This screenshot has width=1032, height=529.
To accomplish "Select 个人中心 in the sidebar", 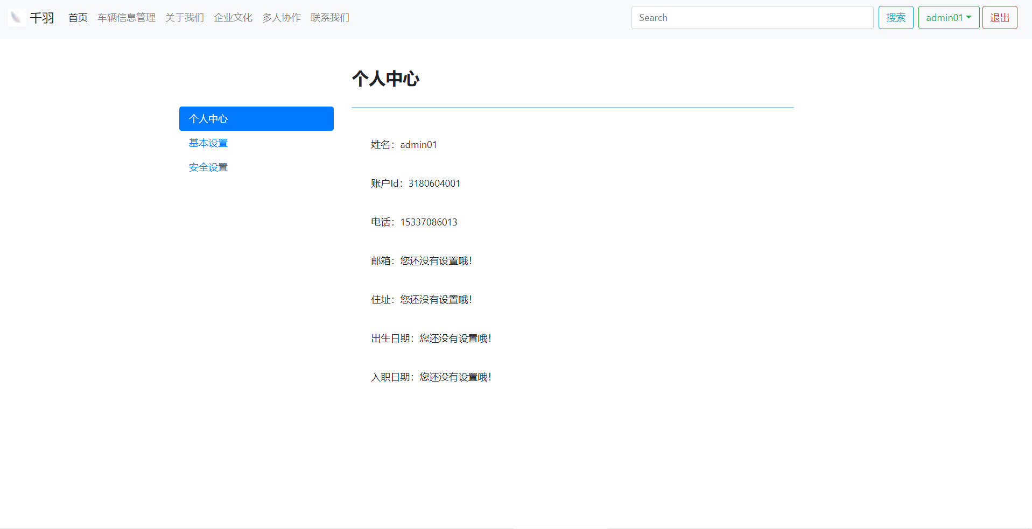I will point(256,118).
